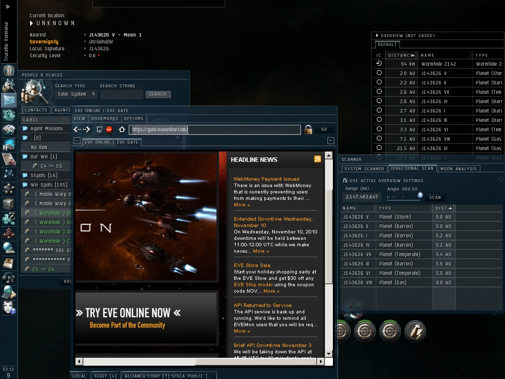
Task: Open the teal Fitting icon in Neocom
Action: [9, 114]
